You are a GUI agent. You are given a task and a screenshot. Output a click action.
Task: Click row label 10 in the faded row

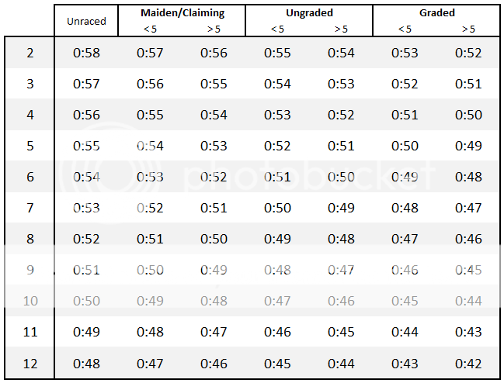click(x=30, y=301)
